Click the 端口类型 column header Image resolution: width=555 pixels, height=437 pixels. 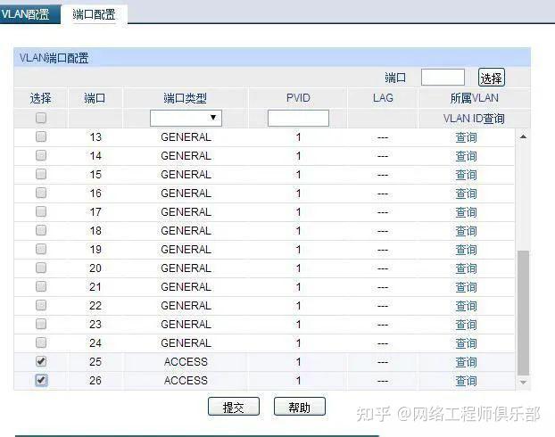[185, 98]
